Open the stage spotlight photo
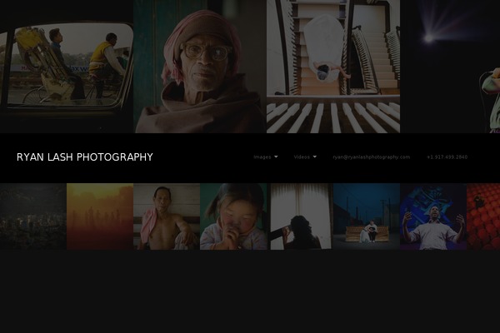 click(x=450, y=67)
